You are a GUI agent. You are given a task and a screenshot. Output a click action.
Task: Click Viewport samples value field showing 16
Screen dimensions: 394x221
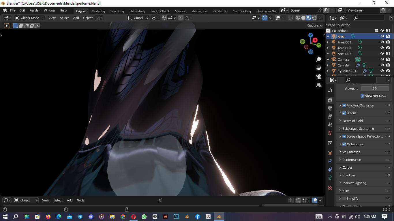click(374, 88)
